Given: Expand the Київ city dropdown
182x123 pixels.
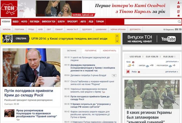Looking at the screenshot, I should click(133, 62).
